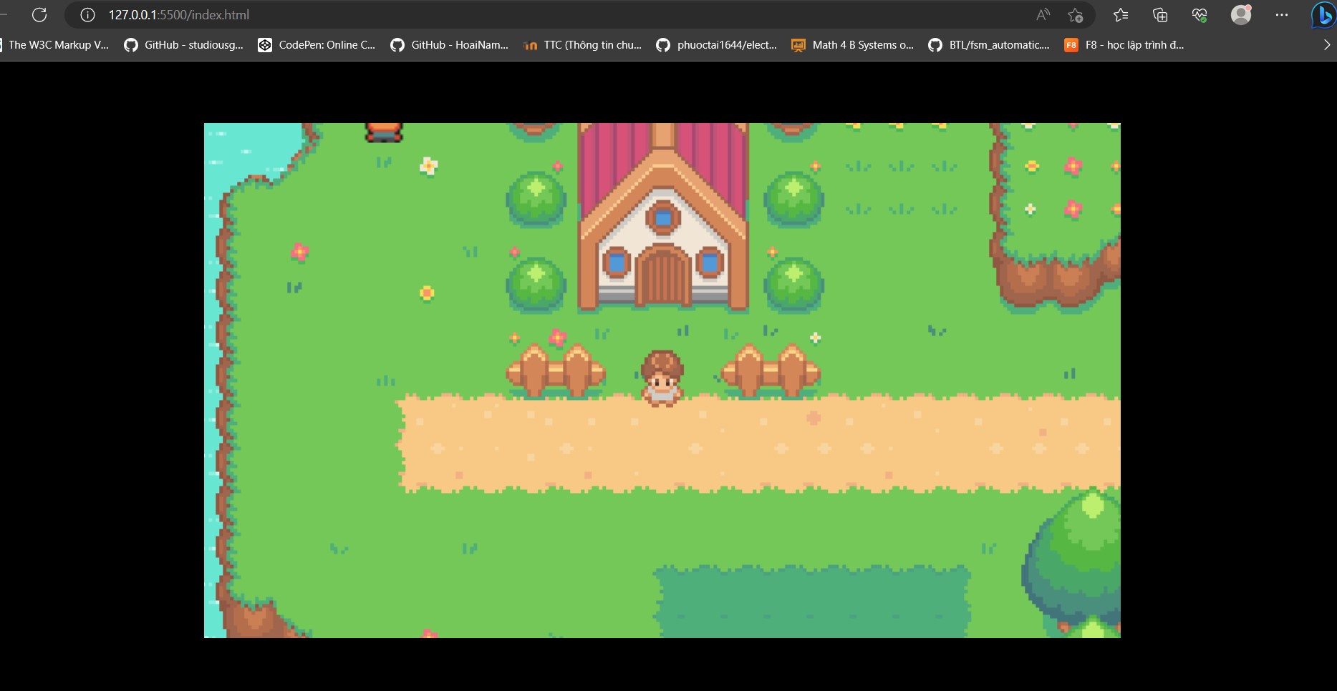Open Browser essentials
Screen dimensions: 1337x691
[x=1200, y=14]
